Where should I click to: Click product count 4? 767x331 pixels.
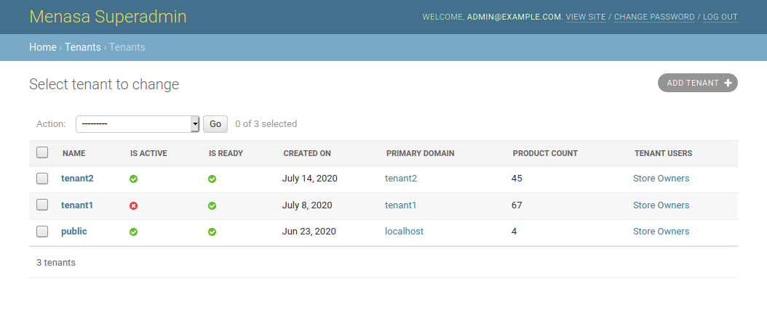(x=514, y=232)
